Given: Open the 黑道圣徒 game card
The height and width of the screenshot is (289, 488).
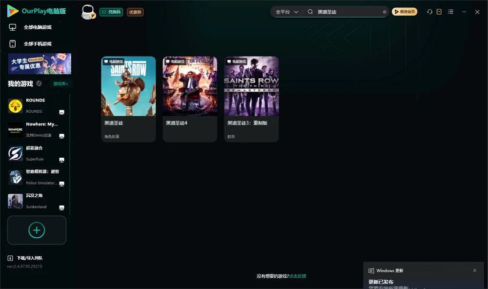Looking at the screenshot, I should tap(128, 99).
